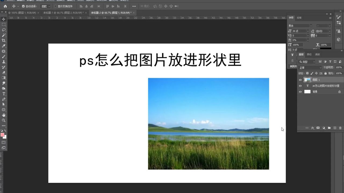This screenshot has width=344, height=193.
Task: Select the Clone Stamp tool
Action: (3, 62)
